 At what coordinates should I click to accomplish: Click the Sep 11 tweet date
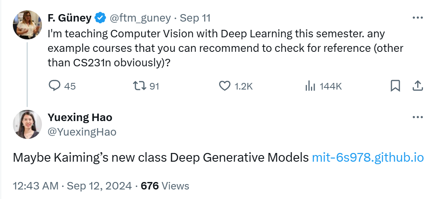coord(195,18)
